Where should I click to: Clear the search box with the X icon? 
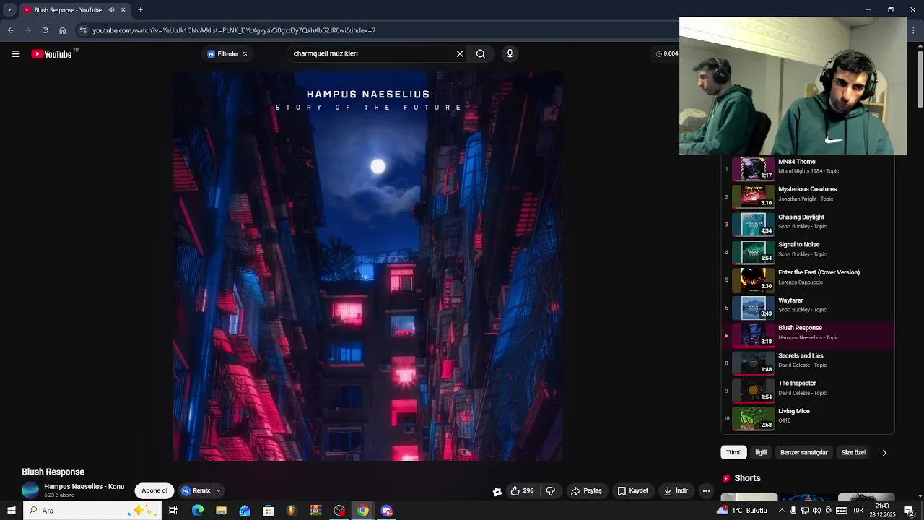[x=460, y=53]
